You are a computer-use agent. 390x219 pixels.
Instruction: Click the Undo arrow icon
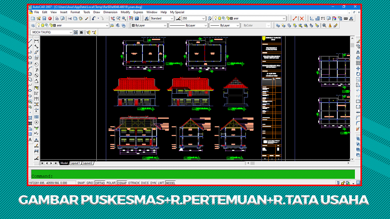[x=94, y=19]
